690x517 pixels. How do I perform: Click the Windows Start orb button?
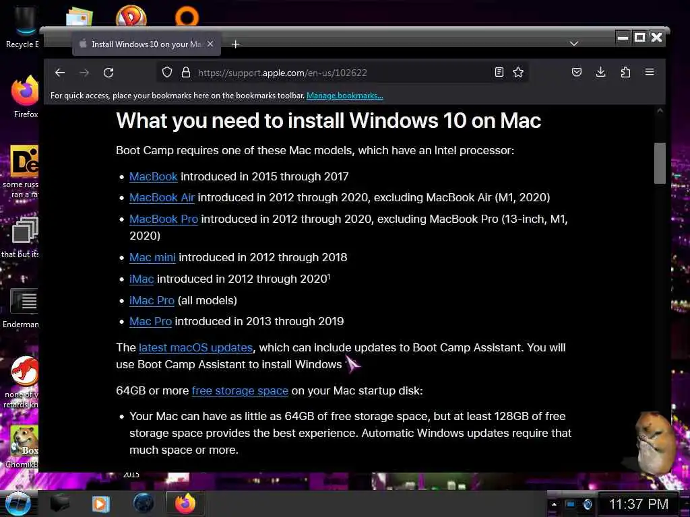pyautogui.click(x=18, y=504)
